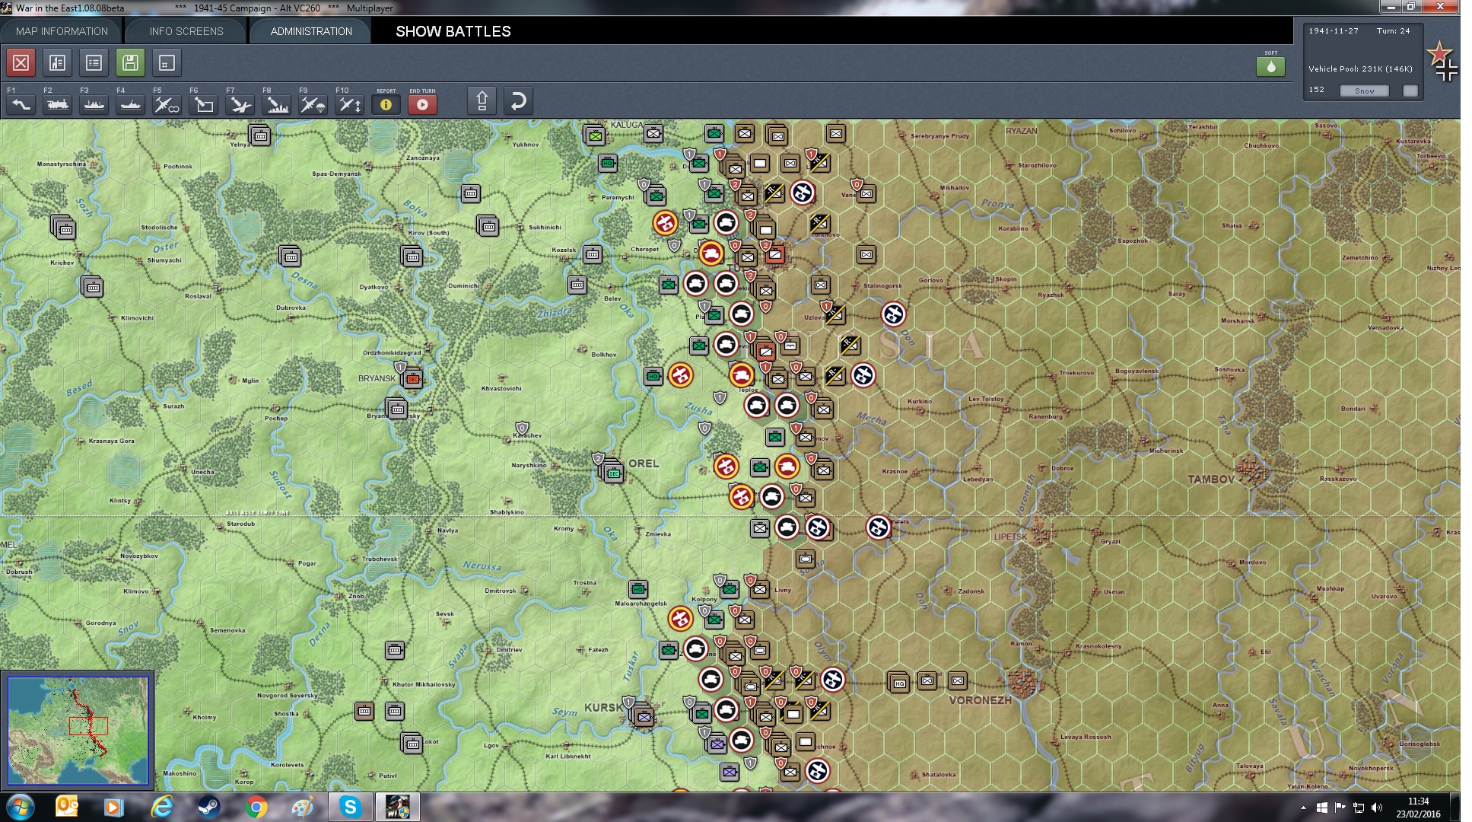Select F5 air recon mode

[x=167, y=104]
